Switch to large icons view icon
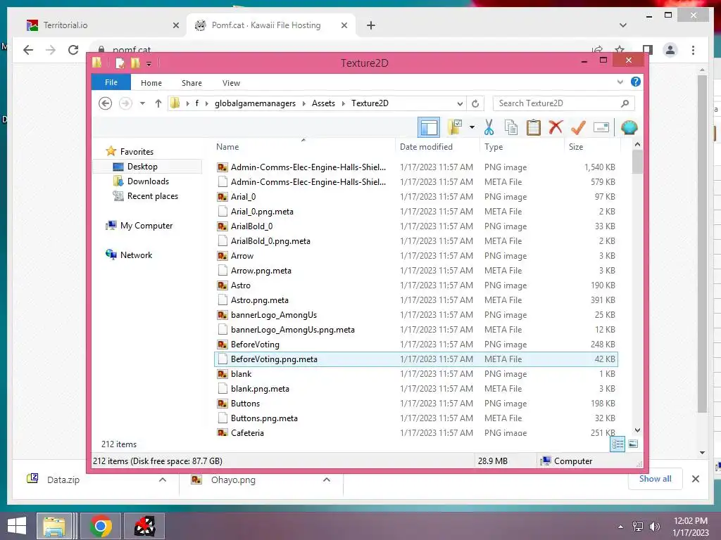 click(x=633, y=444)
